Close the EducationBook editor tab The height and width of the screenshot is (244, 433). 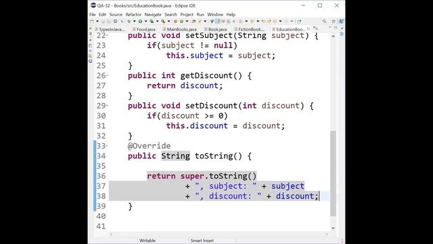coord(309,29)
